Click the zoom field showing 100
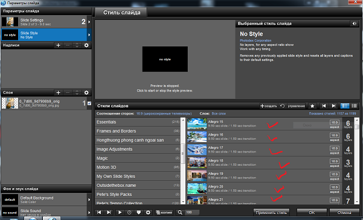This screenshot has height=220, width=363. coord(192,212)
